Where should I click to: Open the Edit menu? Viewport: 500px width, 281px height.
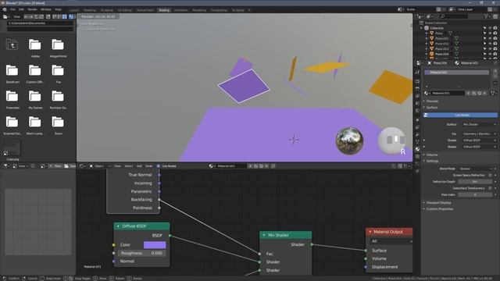pos(21,9)
